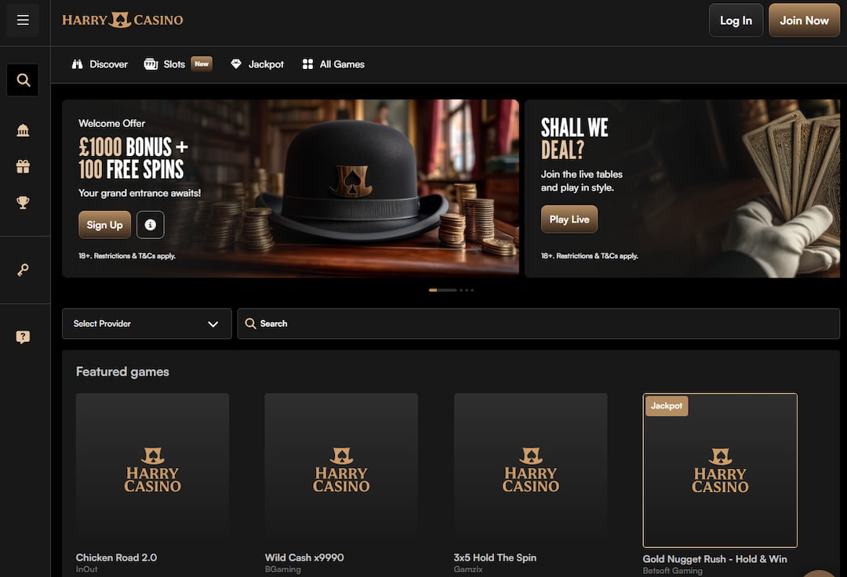Image resolution: width=847 pixels, height=577 pixels.
Task: Open support chat via the question icon
Action: 23,336
